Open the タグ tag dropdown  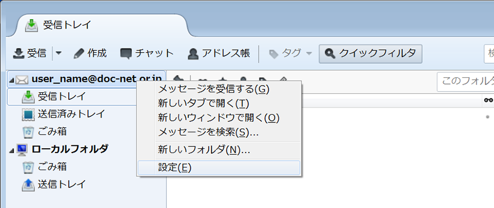290,54
